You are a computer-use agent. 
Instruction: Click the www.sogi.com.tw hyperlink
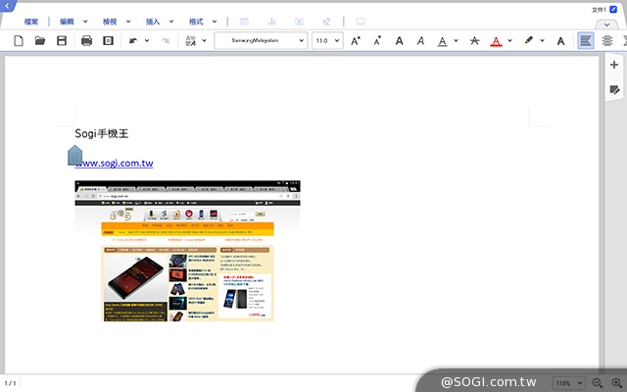(118, 163)
